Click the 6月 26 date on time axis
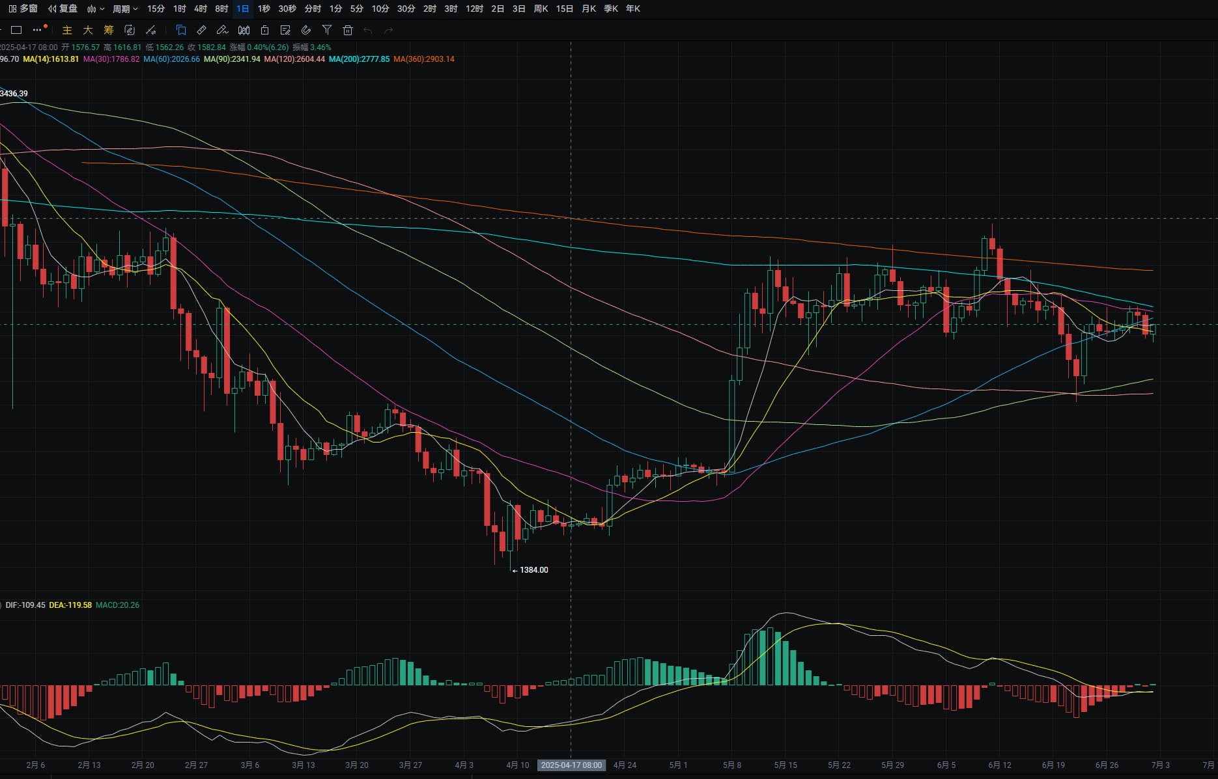 click(x=1107, y=765)
